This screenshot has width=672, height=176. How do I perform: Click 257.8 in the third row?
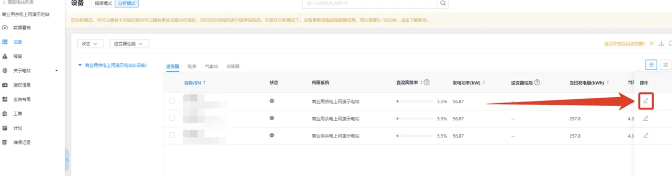pos(575,136)
